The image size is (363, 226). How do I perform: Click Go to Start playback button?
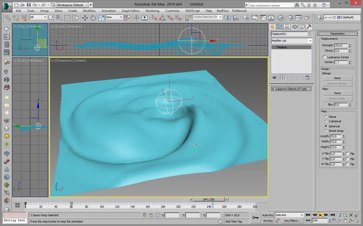tap(308, 215)
